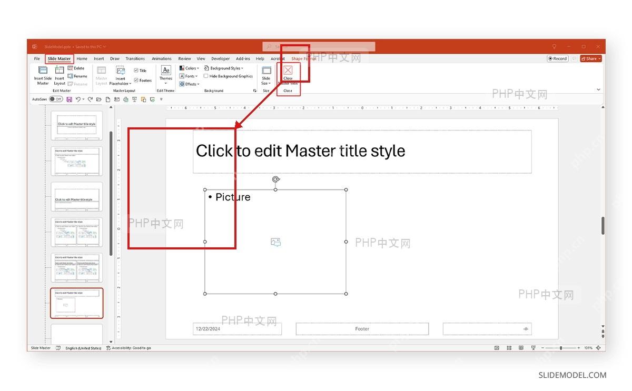This screenshot has width=632, height=391.
Task: Click fit slide to window icon
Action: click(x=599, y=348)
